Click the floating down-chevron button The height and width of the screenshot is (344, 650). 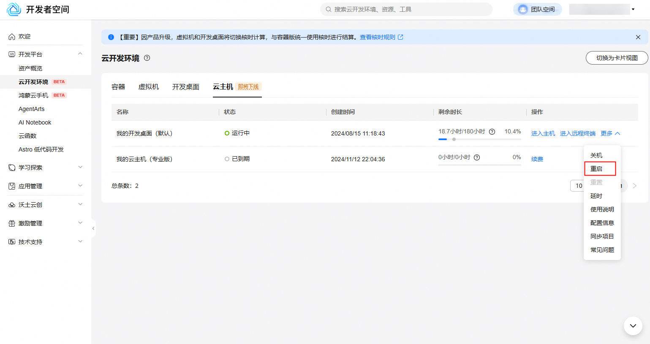pos(633,326)
